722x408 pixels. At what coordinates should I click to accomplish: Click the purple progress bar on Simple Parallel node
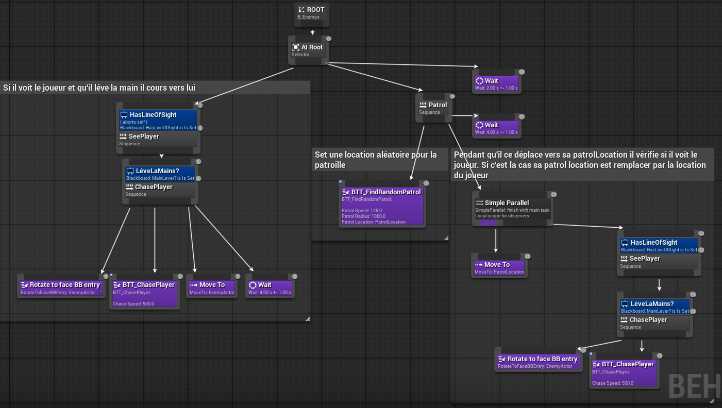pos(487,223)
